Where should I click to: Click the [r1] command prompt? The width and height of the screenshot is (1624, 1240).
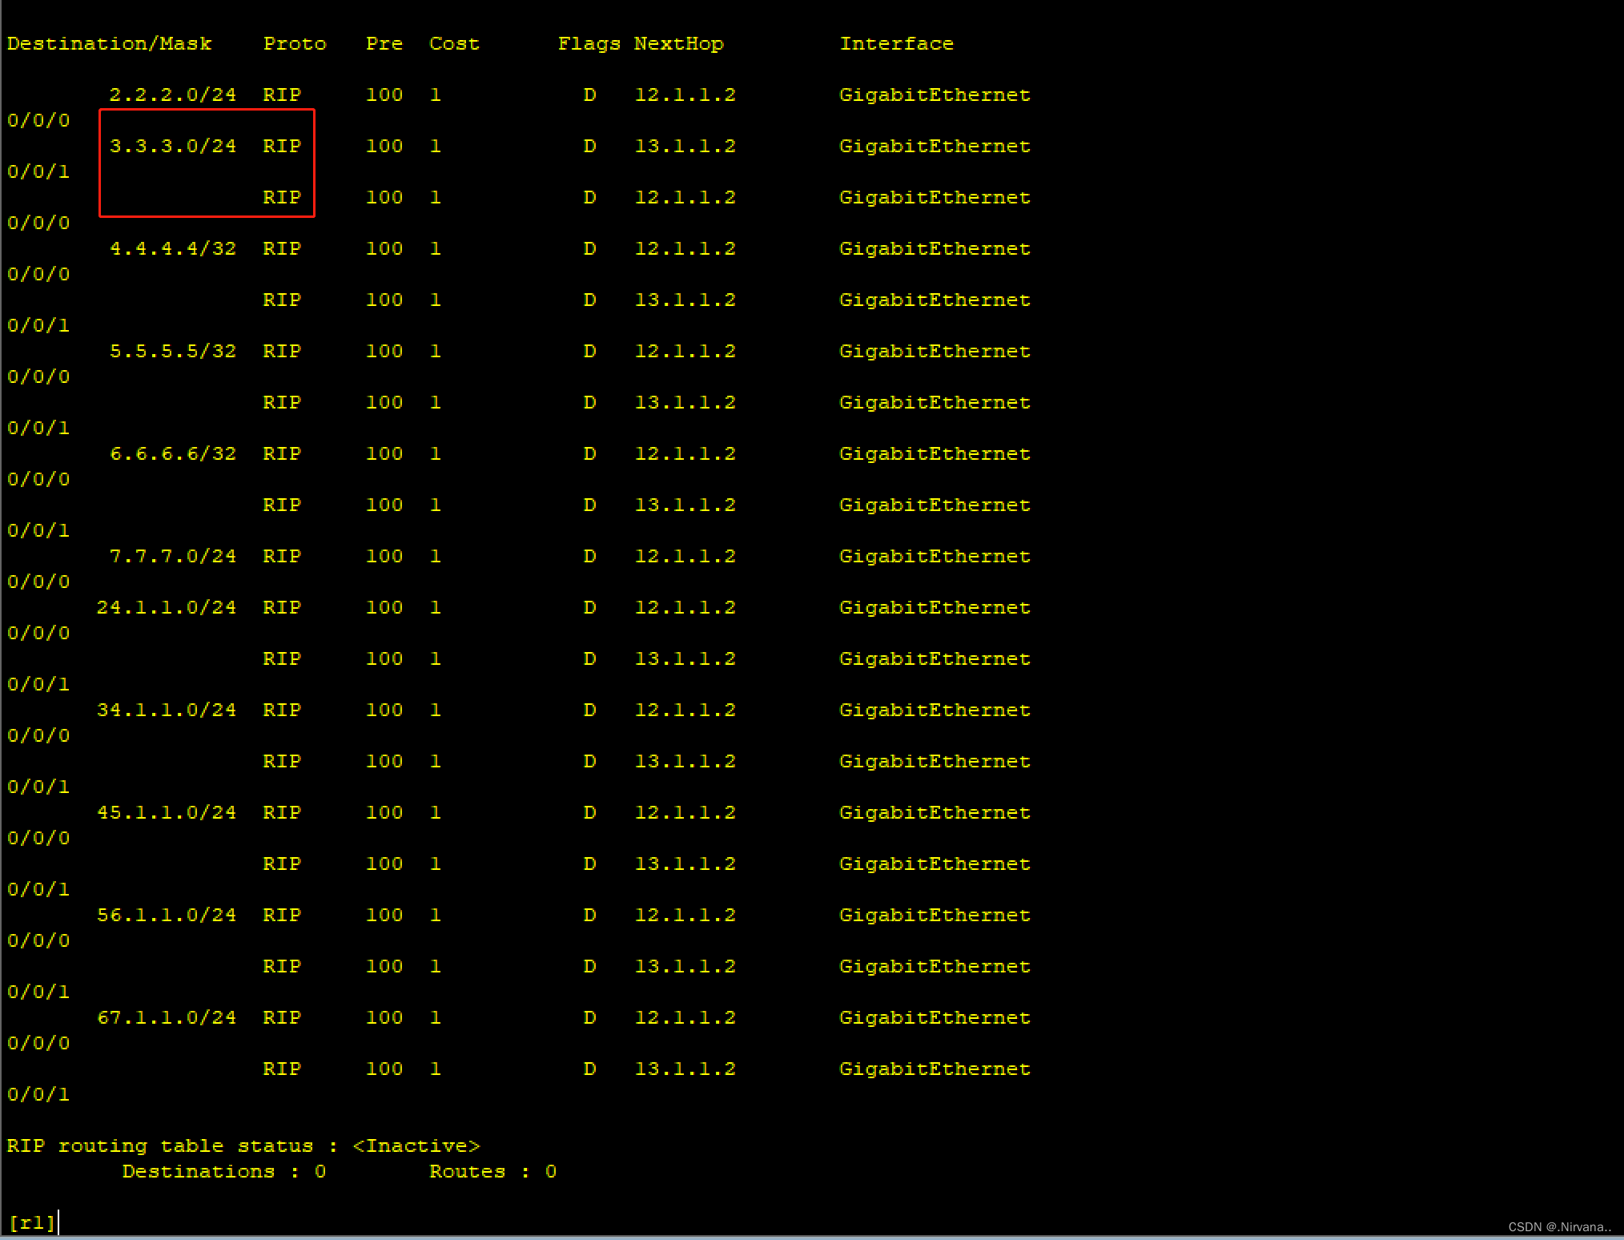click(32, 1223)
